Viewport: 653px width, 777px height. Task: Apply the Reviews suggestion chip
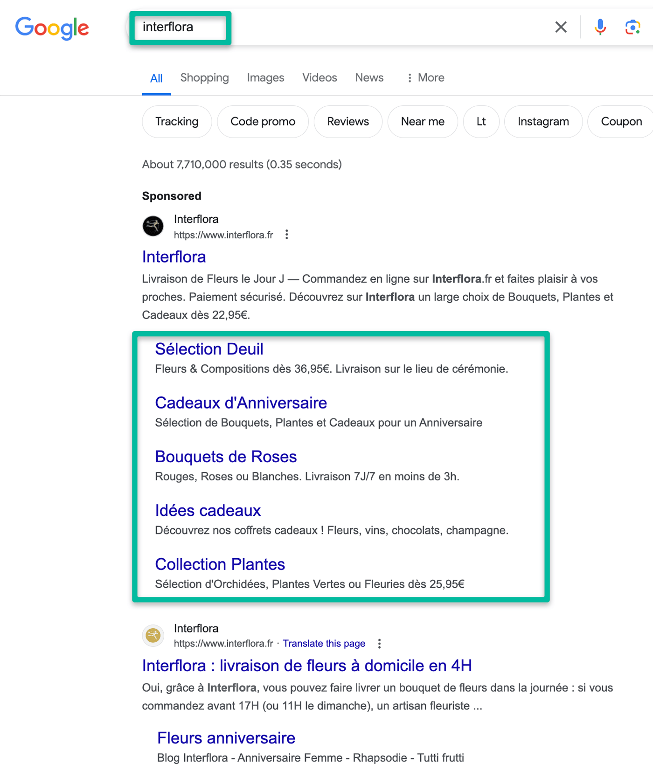(x=348, y=122)
